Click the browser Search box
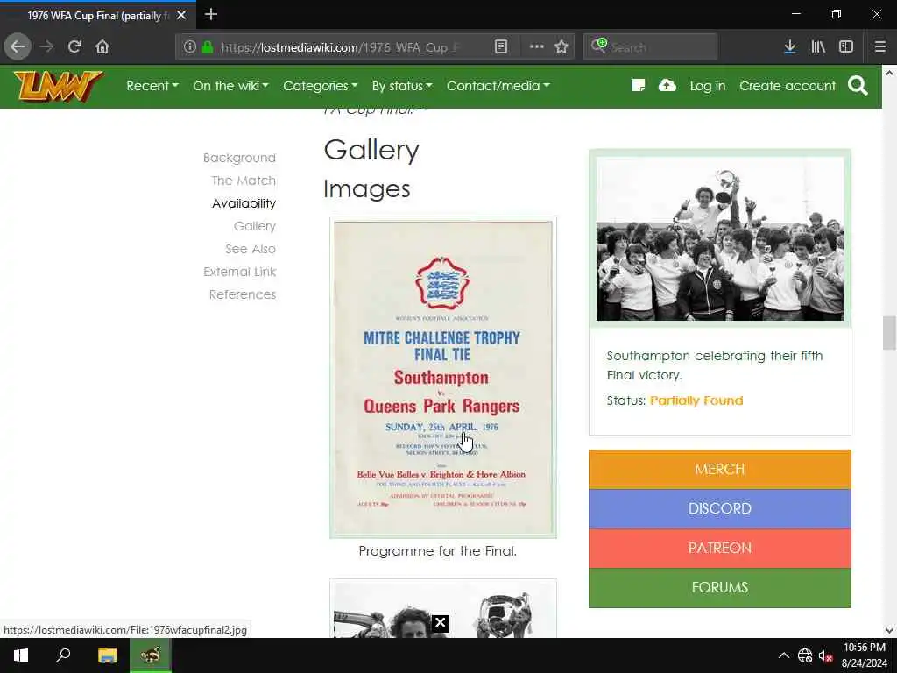Viewport: 897px width, 673px height. 651,47
